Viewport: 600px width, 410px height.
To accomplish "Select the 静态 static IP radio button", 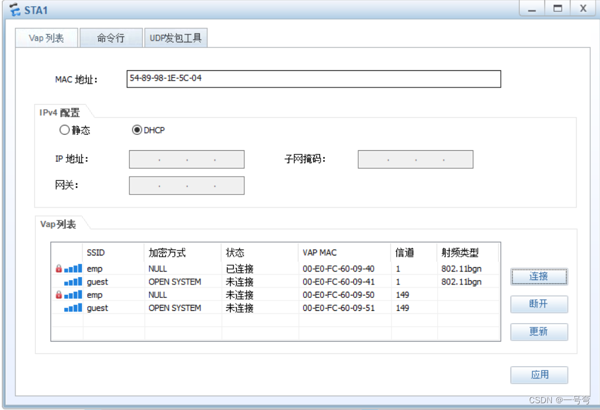I will click(x=65, y=130).
